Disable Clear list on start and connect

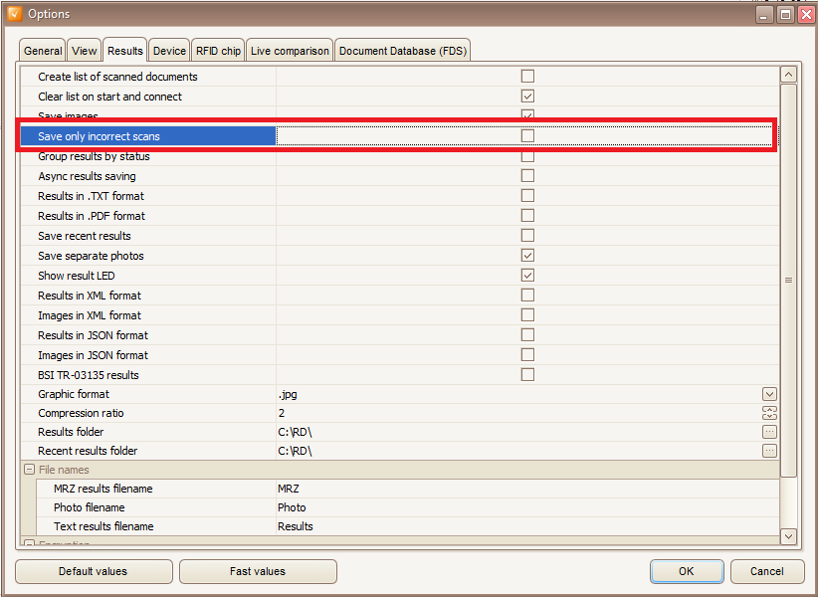(x=527, y=96)
